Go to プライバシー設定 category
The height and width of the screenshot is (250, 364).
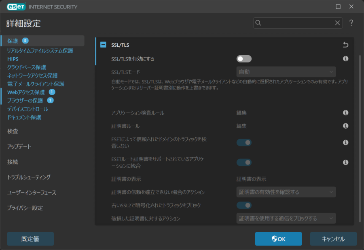click(25, 208)
